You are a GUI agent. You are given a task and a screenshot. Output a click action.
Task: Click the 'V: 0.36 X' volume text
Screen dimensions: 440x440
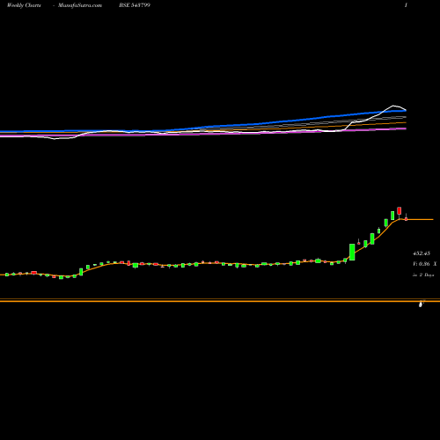pyautogui.click(x=425, y=264)
